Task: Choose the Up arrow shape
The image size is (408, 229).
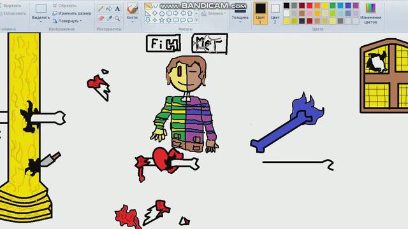Action: pos(190,13)
